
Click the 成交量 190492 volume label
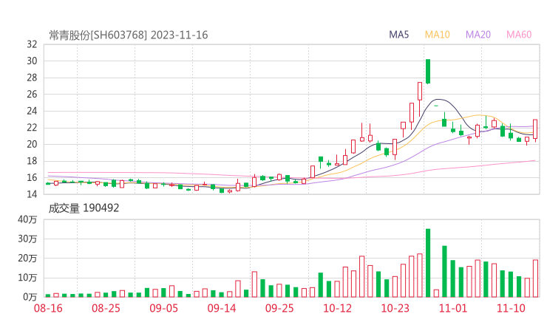coord(84,208)
